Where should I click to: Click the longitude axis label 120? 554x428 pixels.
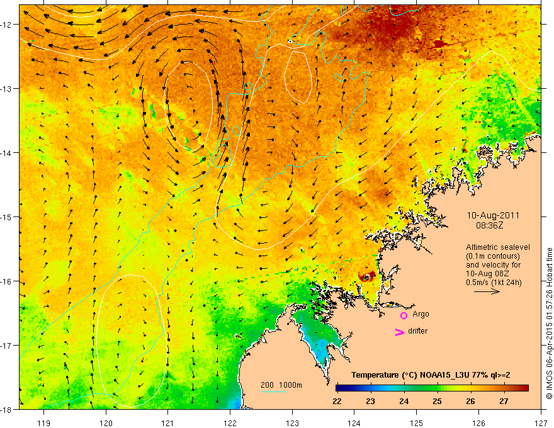point(106,423)
